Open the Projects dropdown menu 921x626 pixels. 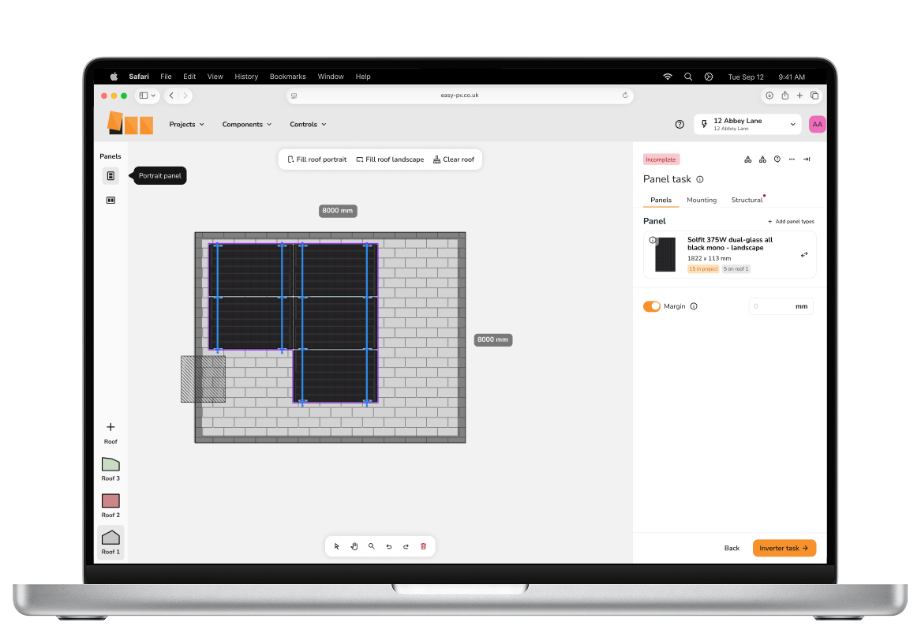tap(186, 125)
